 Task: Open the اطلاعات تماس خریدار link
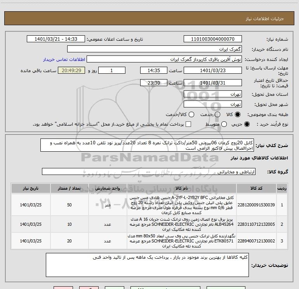coord(64,59)
